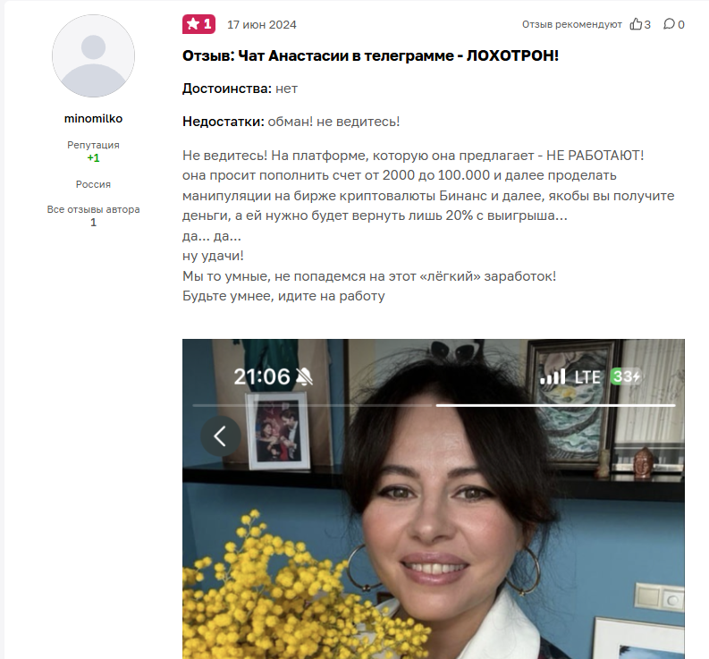Click the author's review count number
This screenshot has width=709, height=659.
(93, 223)
